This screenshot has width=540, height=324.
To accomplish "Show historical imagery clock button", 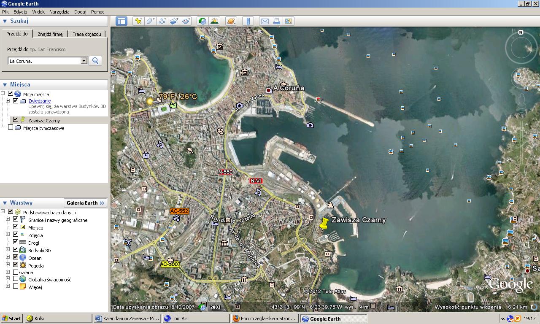I will pos(202,21).
